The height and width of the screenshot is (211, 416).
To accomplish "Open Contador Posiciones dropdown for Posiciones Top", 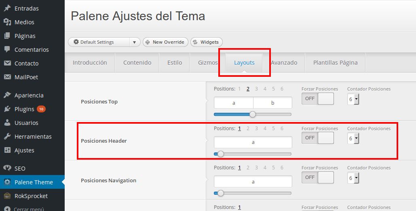I will [x=353, y=99].
